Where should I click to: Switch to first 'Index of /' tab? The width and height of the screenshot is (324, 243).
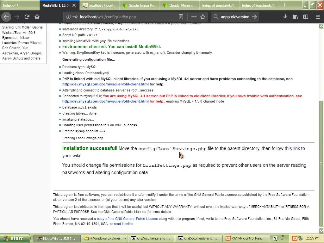click(20, 5)
